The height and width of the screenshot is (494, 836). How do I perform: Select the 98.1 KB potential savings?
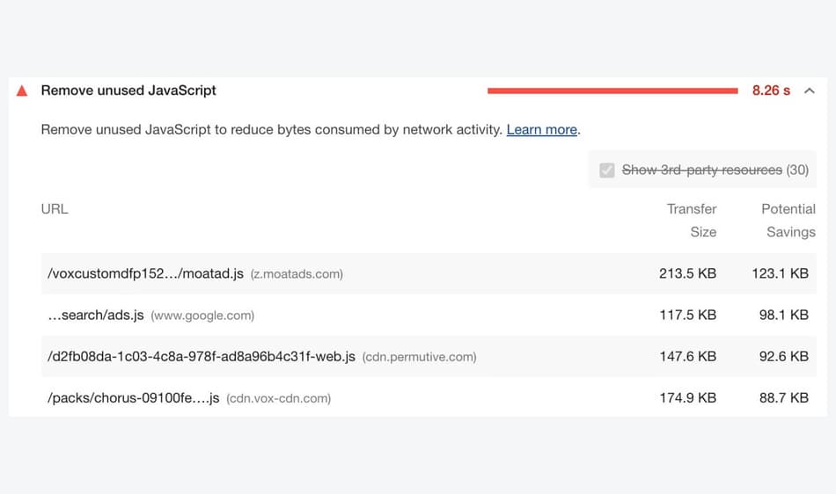tap(784, 316)
